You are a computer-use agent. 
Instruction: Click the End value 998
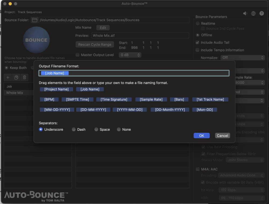click(x=134, y=48)
